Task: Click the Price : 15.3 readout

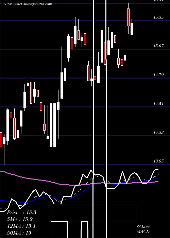Action: click(x=21, y=213)
